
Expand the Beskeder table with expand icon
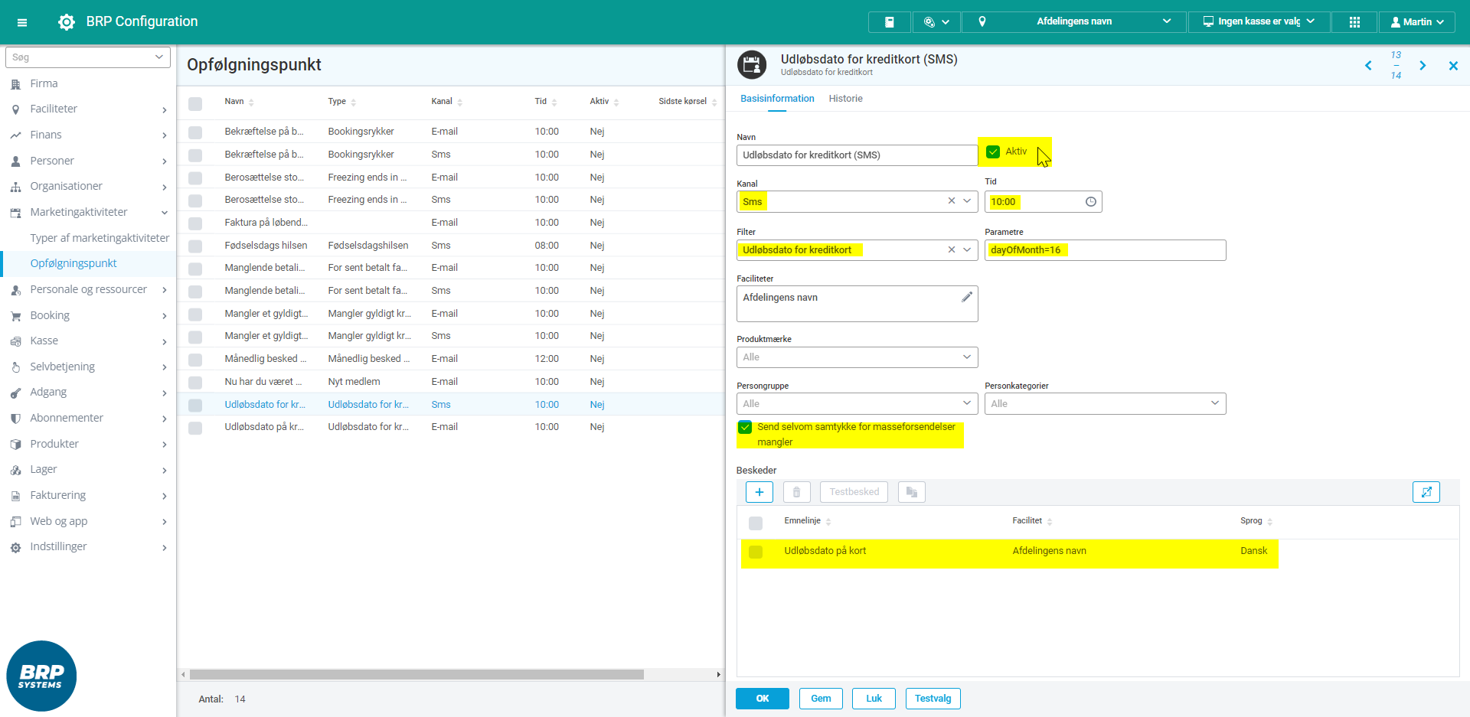click(1426, 492)
